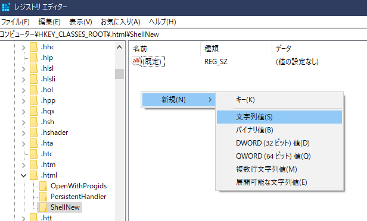Expand the .hlsl key node
The height and width of the screenshot is (221, 367).
click(23, 69)
